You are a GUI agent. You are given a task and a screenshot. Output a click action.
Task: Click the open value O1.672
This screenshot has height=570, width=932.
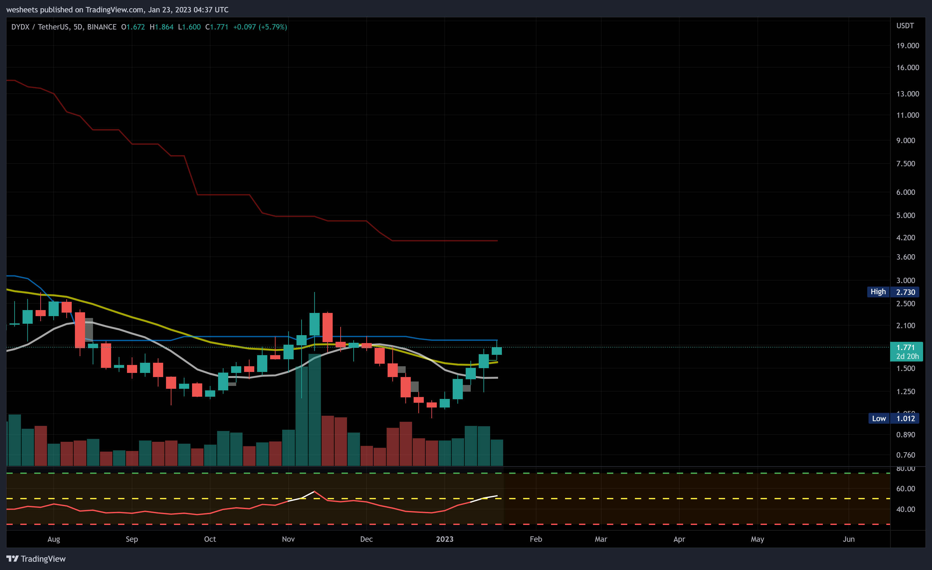point(133,27)
